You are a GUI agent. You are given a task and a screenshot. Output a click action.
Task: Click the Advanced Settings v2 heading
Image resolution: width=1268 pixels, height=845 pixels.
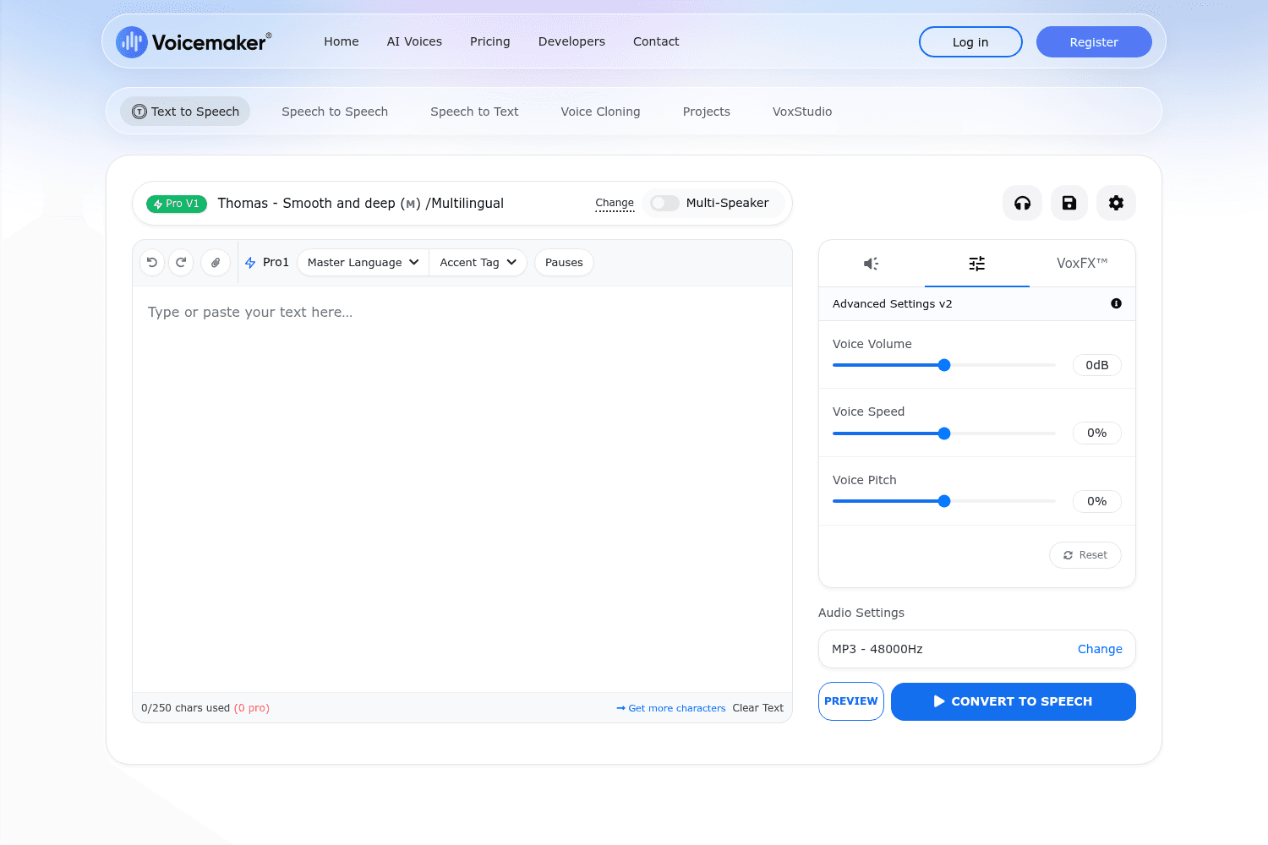(x=893, y=303)
